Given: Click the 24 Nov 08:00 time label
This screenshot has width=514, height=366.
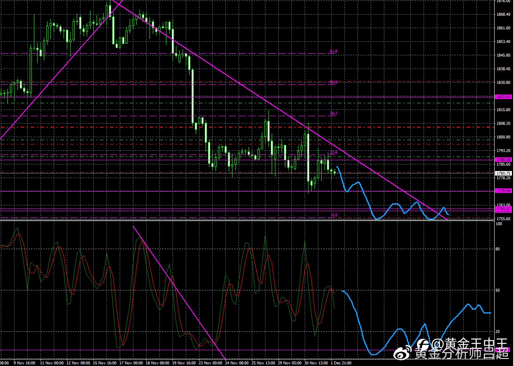Looking at the screenshot, I should click(237, 363).
